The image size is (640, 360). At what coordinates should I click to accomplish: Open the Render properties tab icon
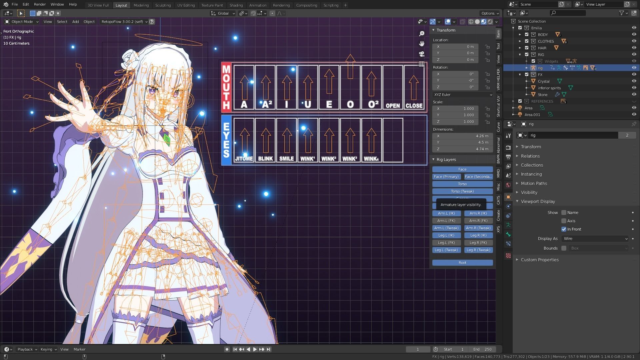(x=508, y=147)
